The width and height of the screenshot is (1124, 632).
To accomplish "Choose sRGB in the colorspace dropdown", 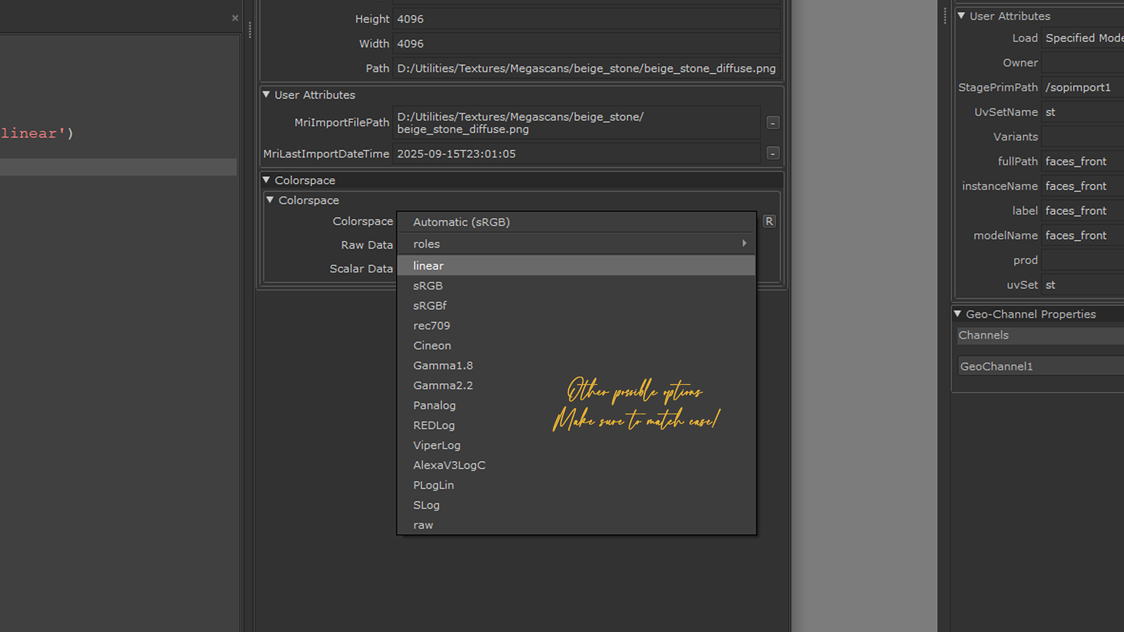I will [428, 286].
